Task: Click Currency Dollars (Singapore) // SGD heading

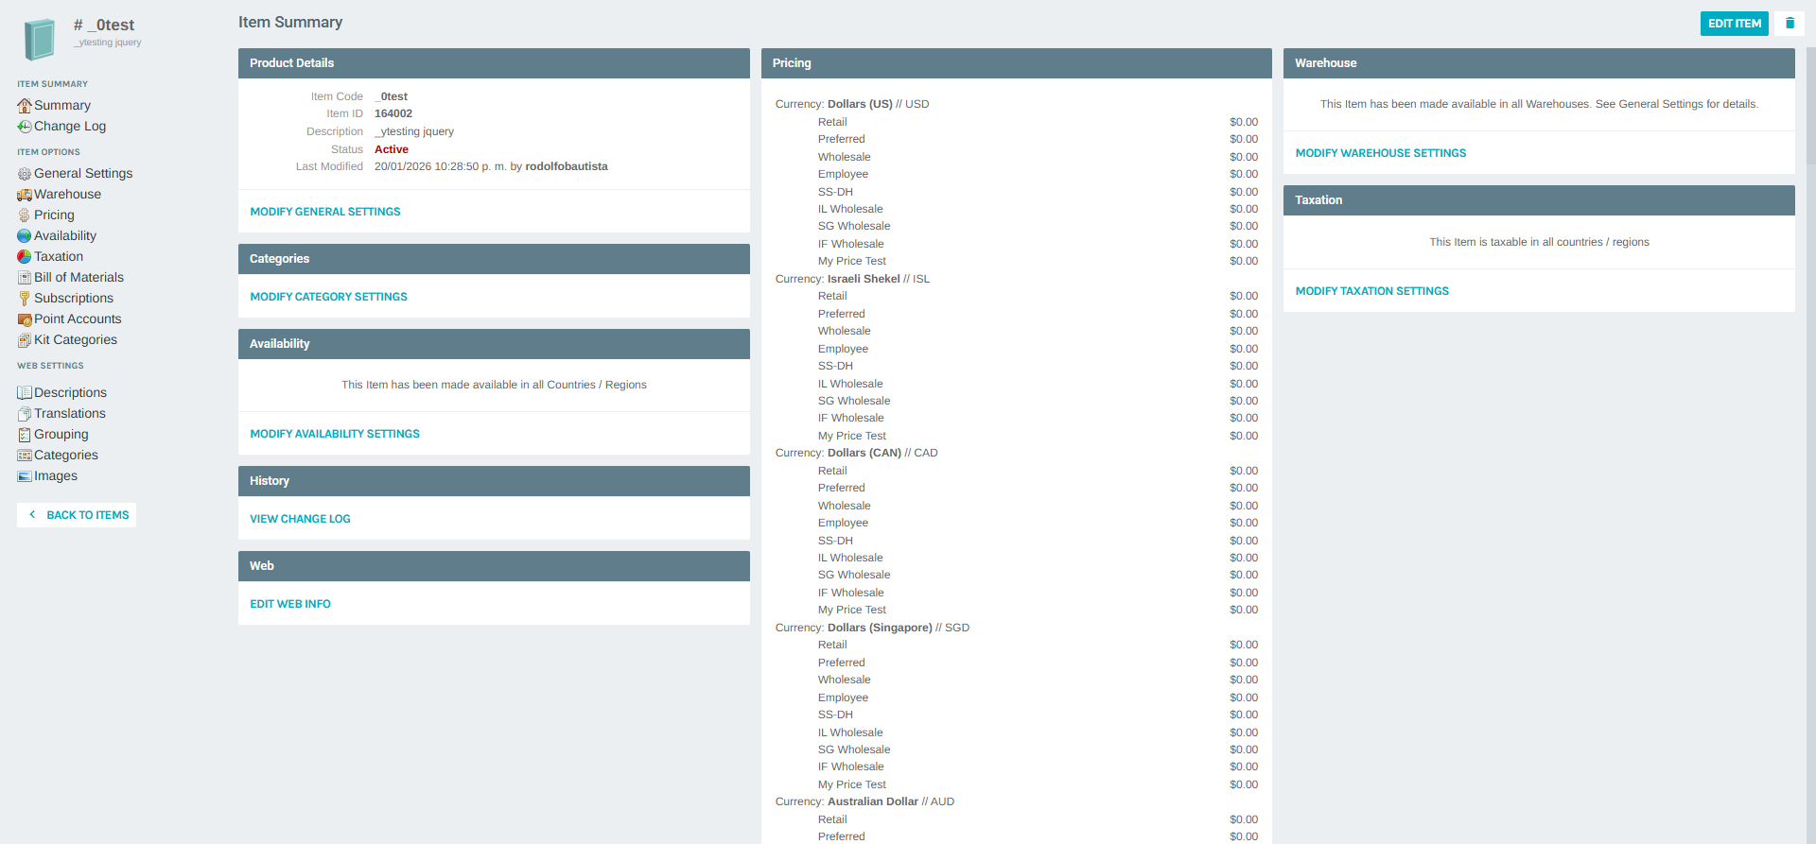Action: click(x=872, y=628)
